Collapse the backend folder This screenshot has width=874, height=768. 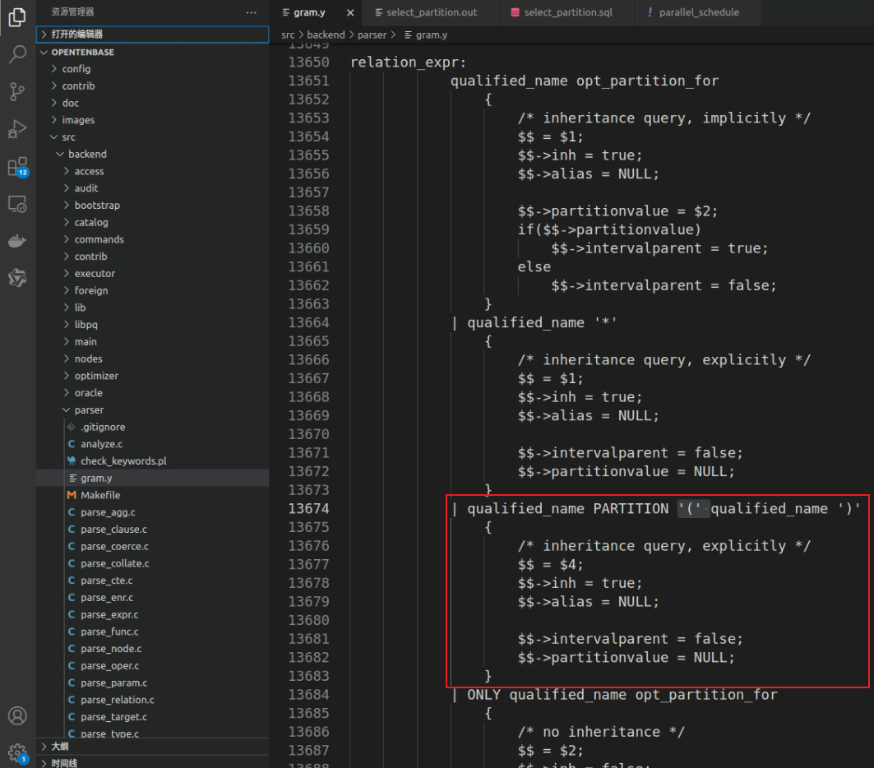click(153, 154)
